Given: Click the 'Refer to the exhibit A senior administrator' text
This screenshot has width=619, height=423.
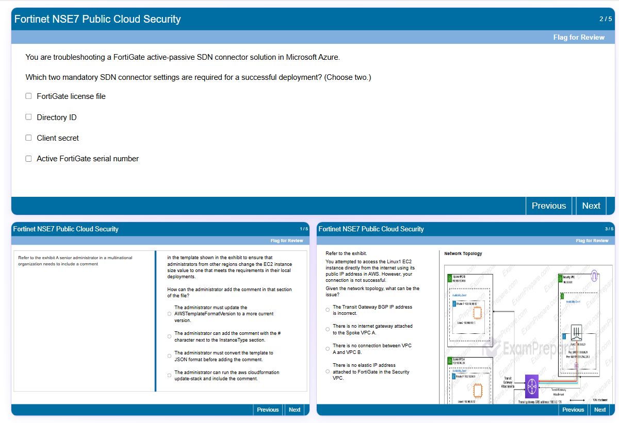Looking at the screenshot, I should tap(75, 261).
